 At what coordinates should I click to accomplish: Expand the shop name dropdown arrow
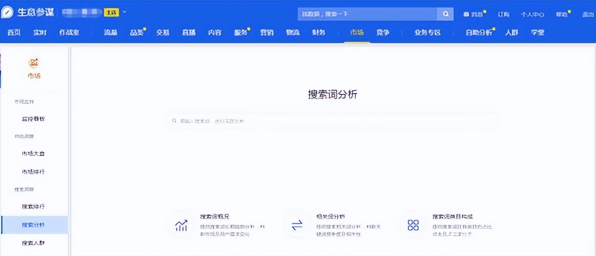point(124,12)
